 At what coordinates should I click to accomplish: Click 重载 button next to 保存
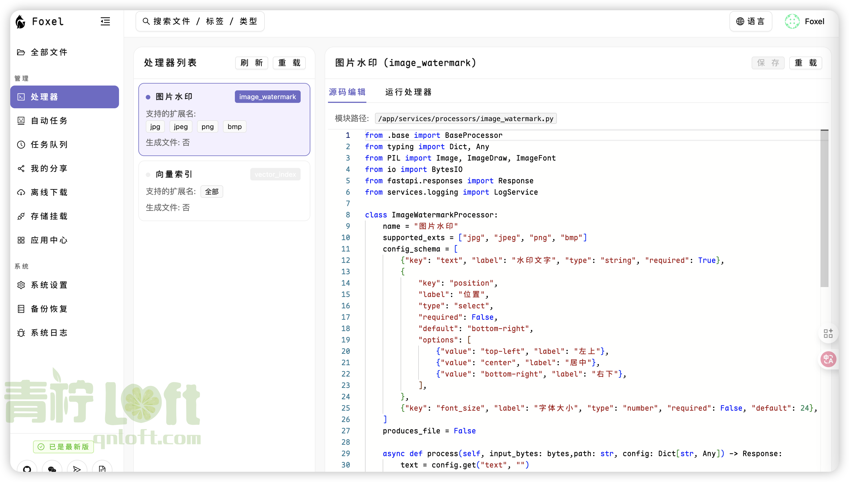click(x=805, y=63)
